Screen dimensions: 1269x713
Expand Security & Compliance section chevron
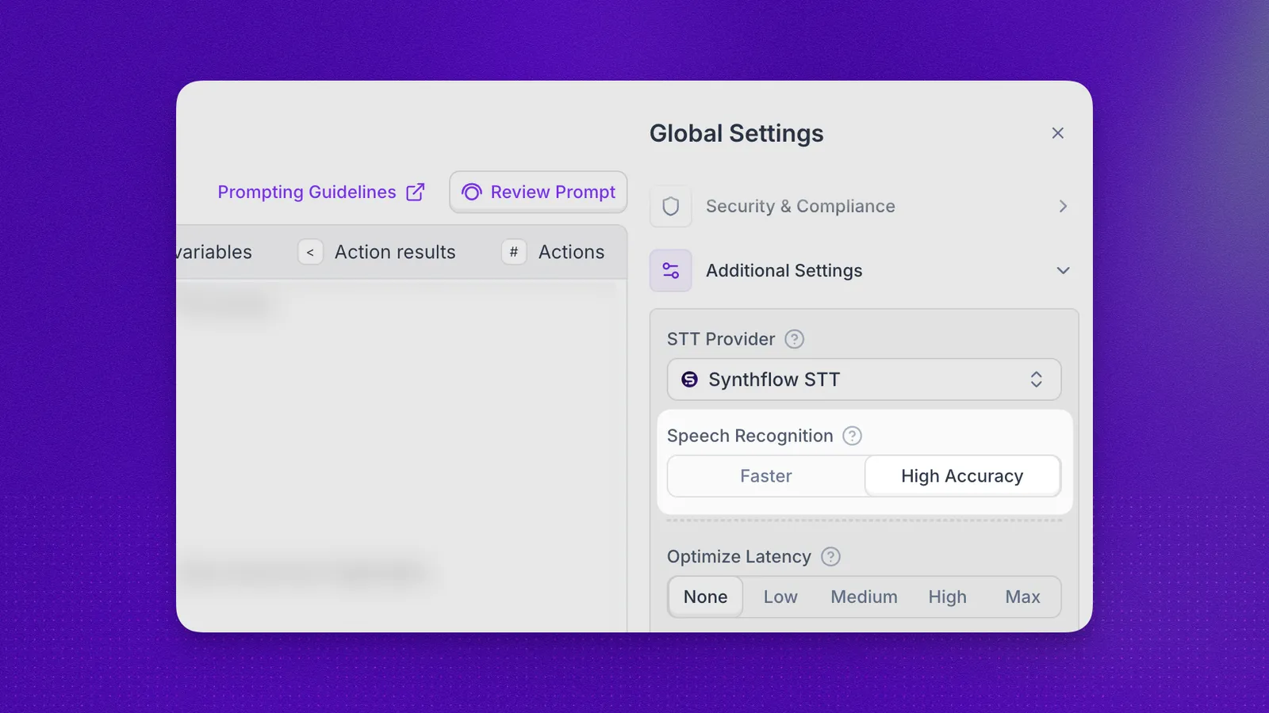(x=1063, y=206)
